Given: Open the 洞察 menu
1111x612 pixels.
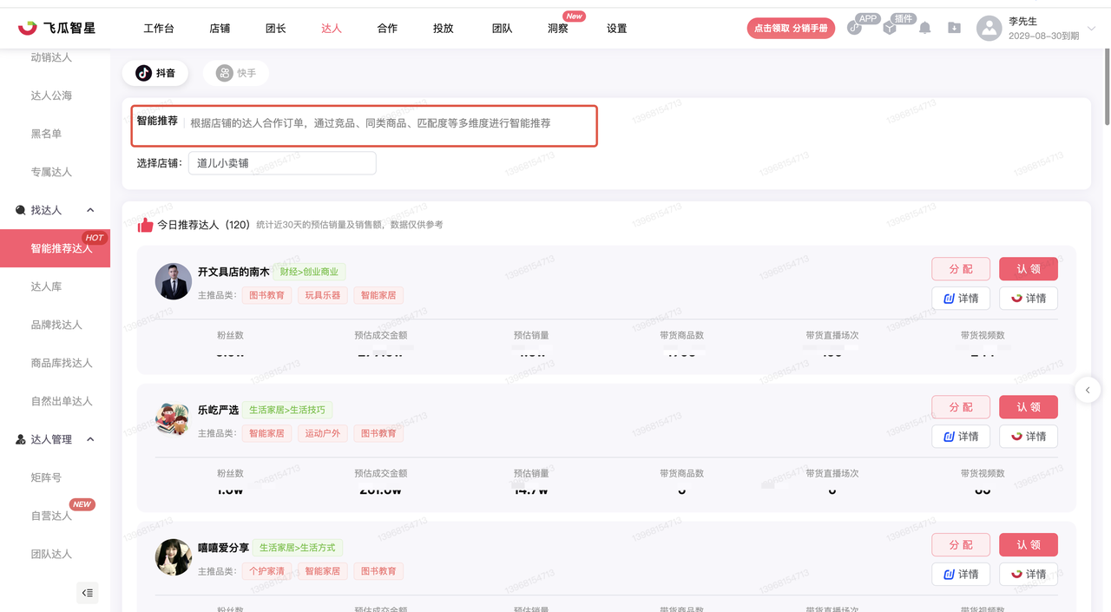Looking at the screenshot, I should (x=558, y=29).
